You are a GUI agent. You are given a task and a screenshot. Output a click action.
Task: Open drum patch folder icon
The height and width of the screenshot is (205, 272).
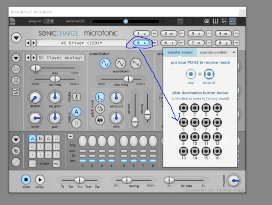16,69
